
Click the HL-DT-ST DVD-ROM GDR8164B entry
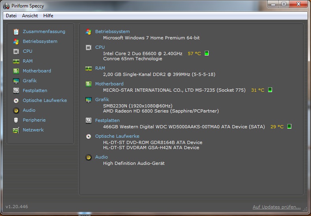pyautogui.click(x=152, y=142)
